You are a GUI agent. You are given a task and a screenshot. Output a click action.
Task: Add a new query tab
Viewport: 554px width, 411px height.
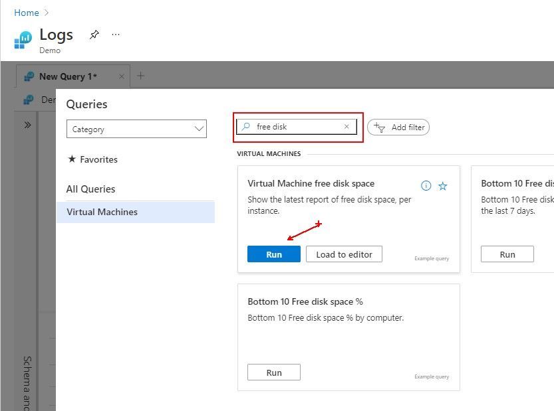click(x=140, y=76)
